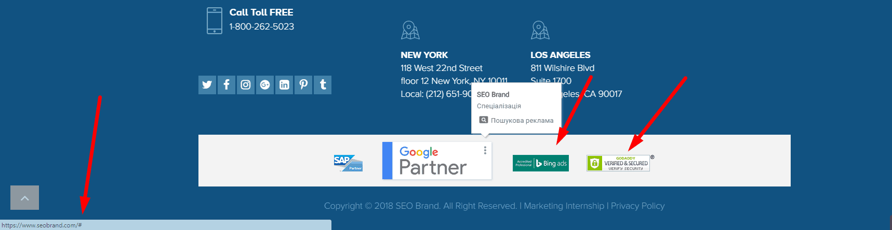The height and width of the screenshot is (230, 892).
Task: Click the LOS ANGELES office heading
Action: [x=561, y=55]
